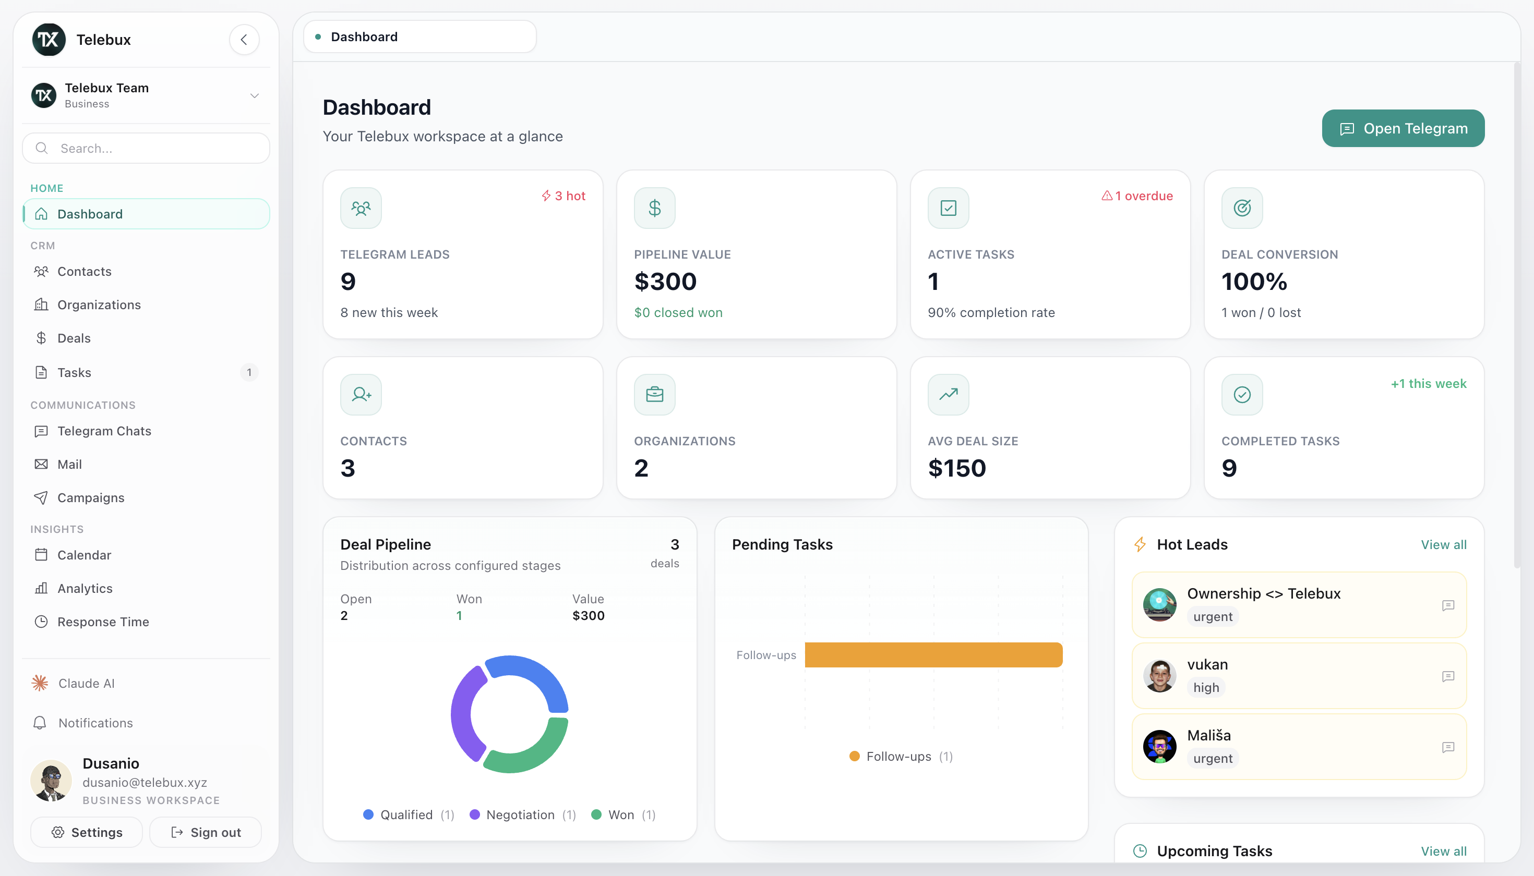Click the Telebux logo in the sidebar header
This screenshot has width=1534, height=876.
[49, 40]
